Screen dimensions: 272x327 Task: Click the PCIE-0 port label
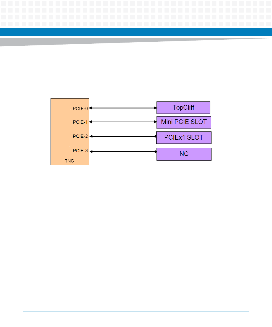[x=80, y=108]
